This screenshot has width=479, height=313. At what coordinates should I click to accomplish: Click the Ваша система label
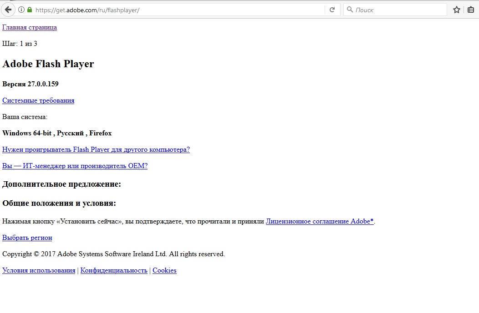(25, 117)
